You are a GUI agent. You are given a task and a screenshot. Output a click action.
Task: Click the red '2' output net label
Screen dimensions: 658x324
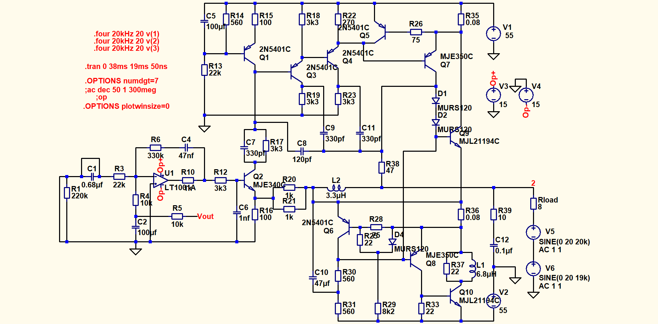click(x=533, y=183)
